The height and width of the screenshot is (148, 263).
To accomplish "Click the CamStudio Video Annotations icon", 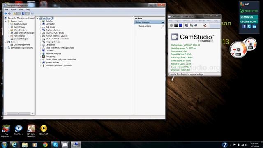I will (196, 25).
